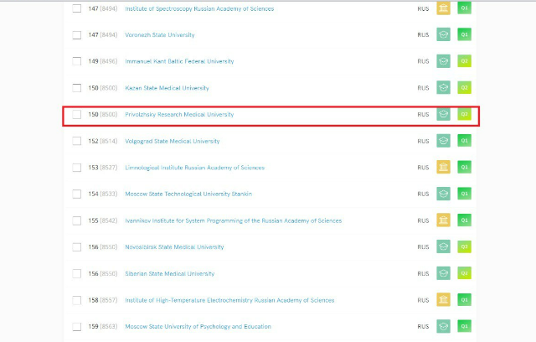
Task: Open Kazan State Medical University link
Action: (x=167, y=88)
